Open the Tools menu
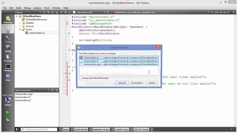The image size is (237, 133). 47,8
